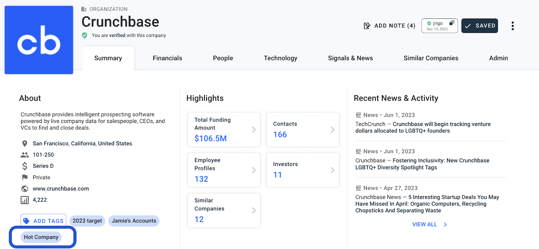Switch to the Financials tab
Image resolution: width=539 pixels, height=249 pixels.
click(x=167, y=58)
